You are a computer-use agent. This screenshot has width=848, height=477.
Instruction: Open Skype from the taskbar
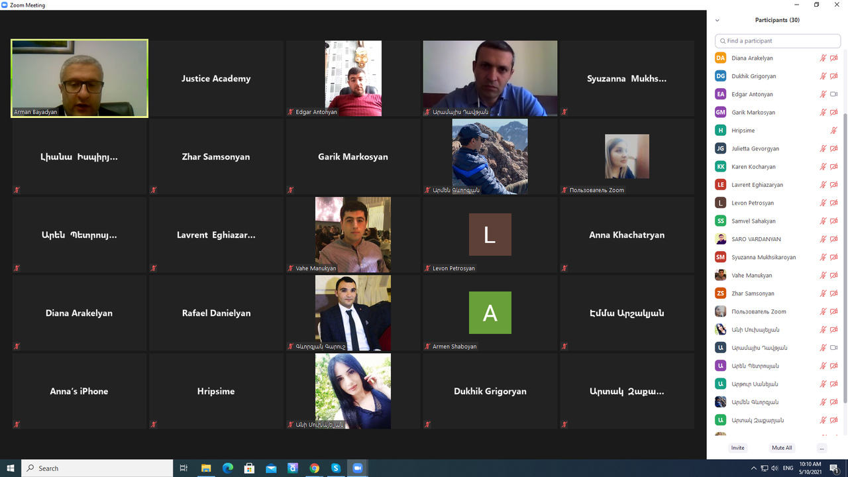pos(336,468)
